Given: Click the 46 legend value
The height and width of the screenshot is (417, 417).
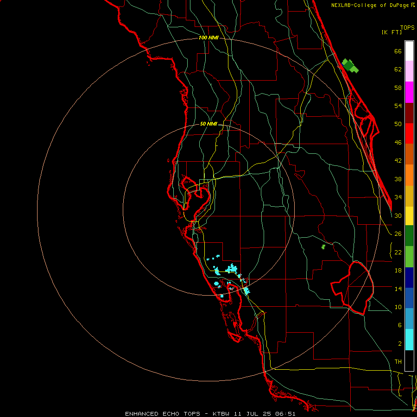Looking at the screenshot, I should [398, 143].
